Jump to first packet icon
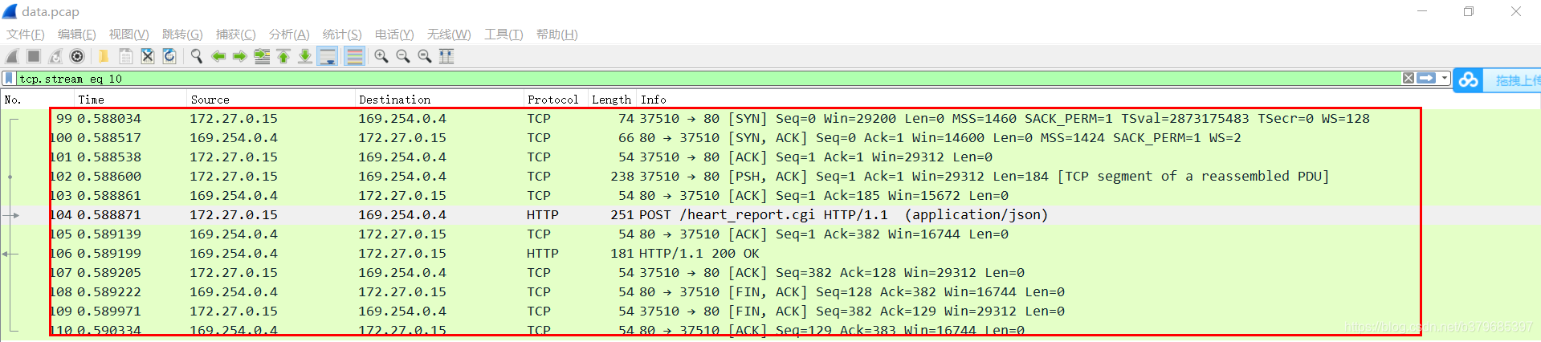Image resolution: width=1541 pixels, height=342 pixels. click(x=283, y=56)
